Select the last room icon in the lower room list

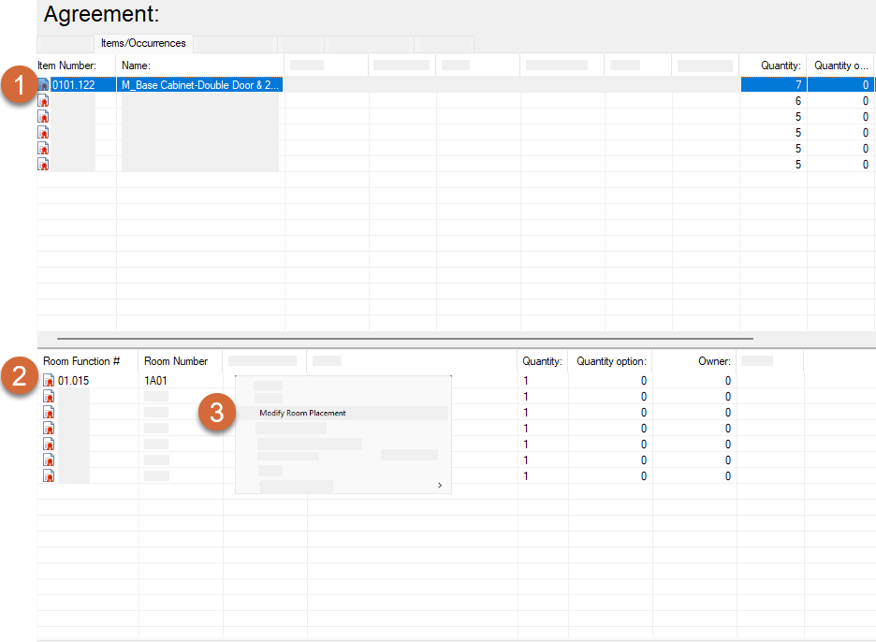pyautogui.click(x=49, y=476)
